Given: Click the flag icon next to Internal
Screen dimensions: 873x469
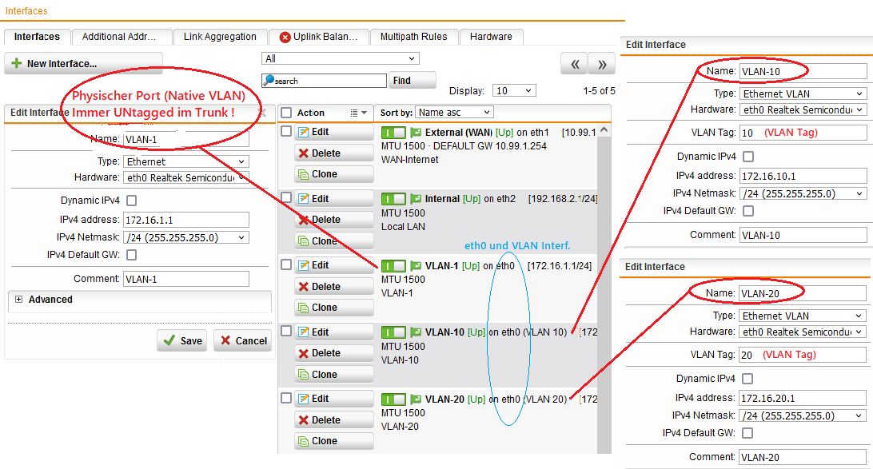Looking at the screenshot, I should (x=416, y=199).
